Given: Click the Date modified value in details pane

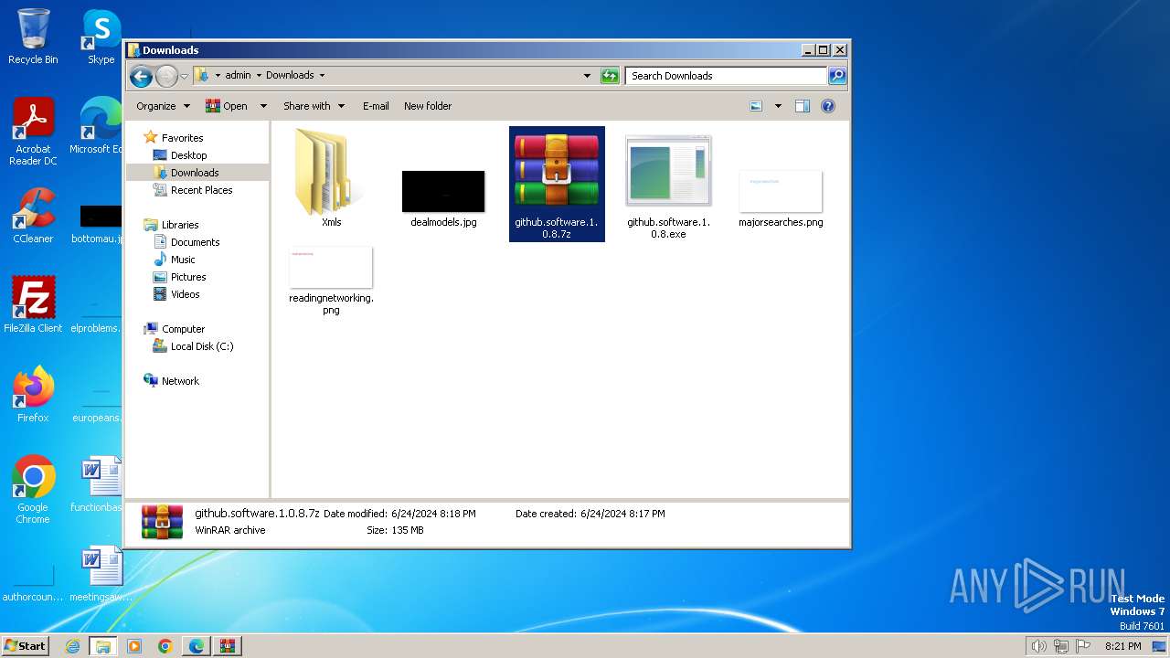Looking at the screenshot, I should pos(433,514).
